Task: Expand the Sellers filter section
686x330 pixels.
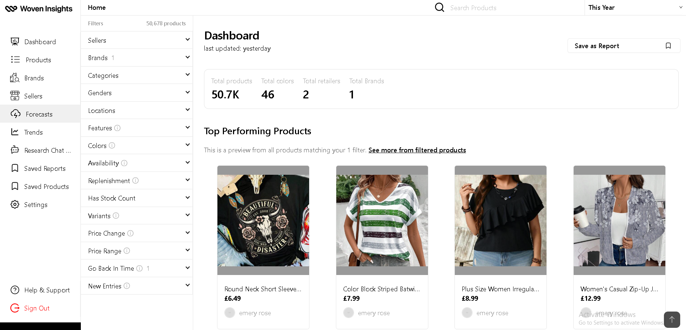Action: [187, 40]
